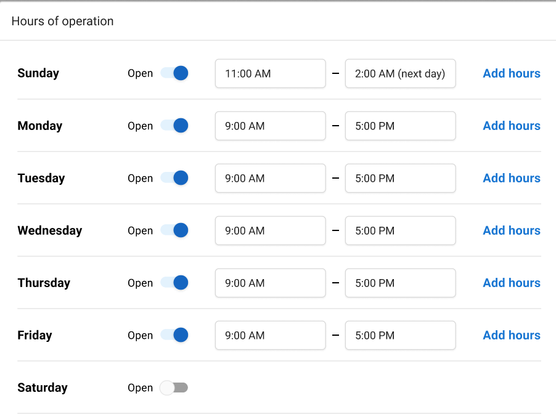Click Sunday's 2:00 AM next day closing field
Viewport: 556px width, 414px height.
400,73
